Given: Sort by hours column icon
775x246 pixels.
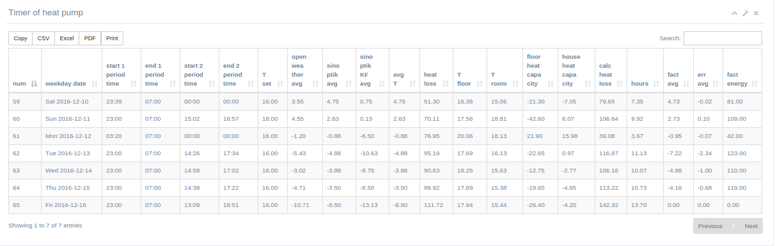Looking at the screenshot, I should (655, 84).
